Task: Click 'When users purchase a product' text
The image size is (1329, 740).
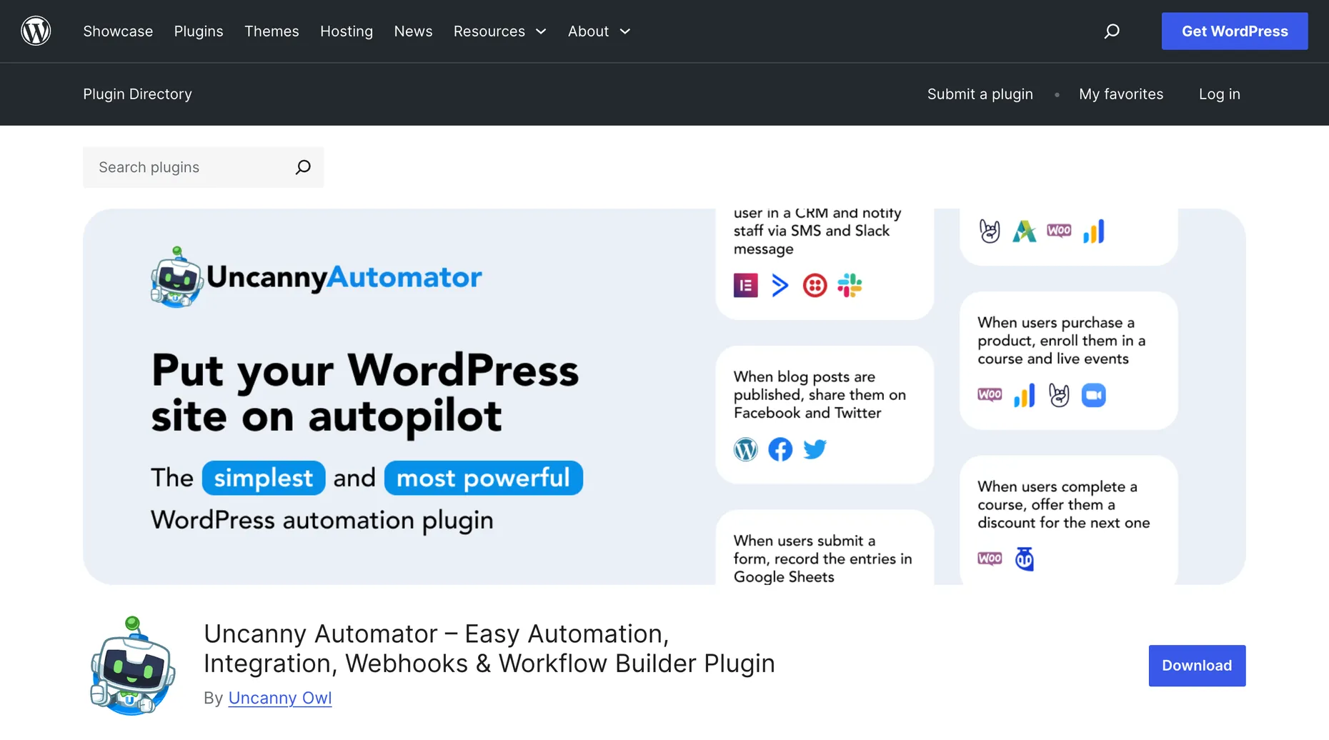Action: coord(1062,341)
